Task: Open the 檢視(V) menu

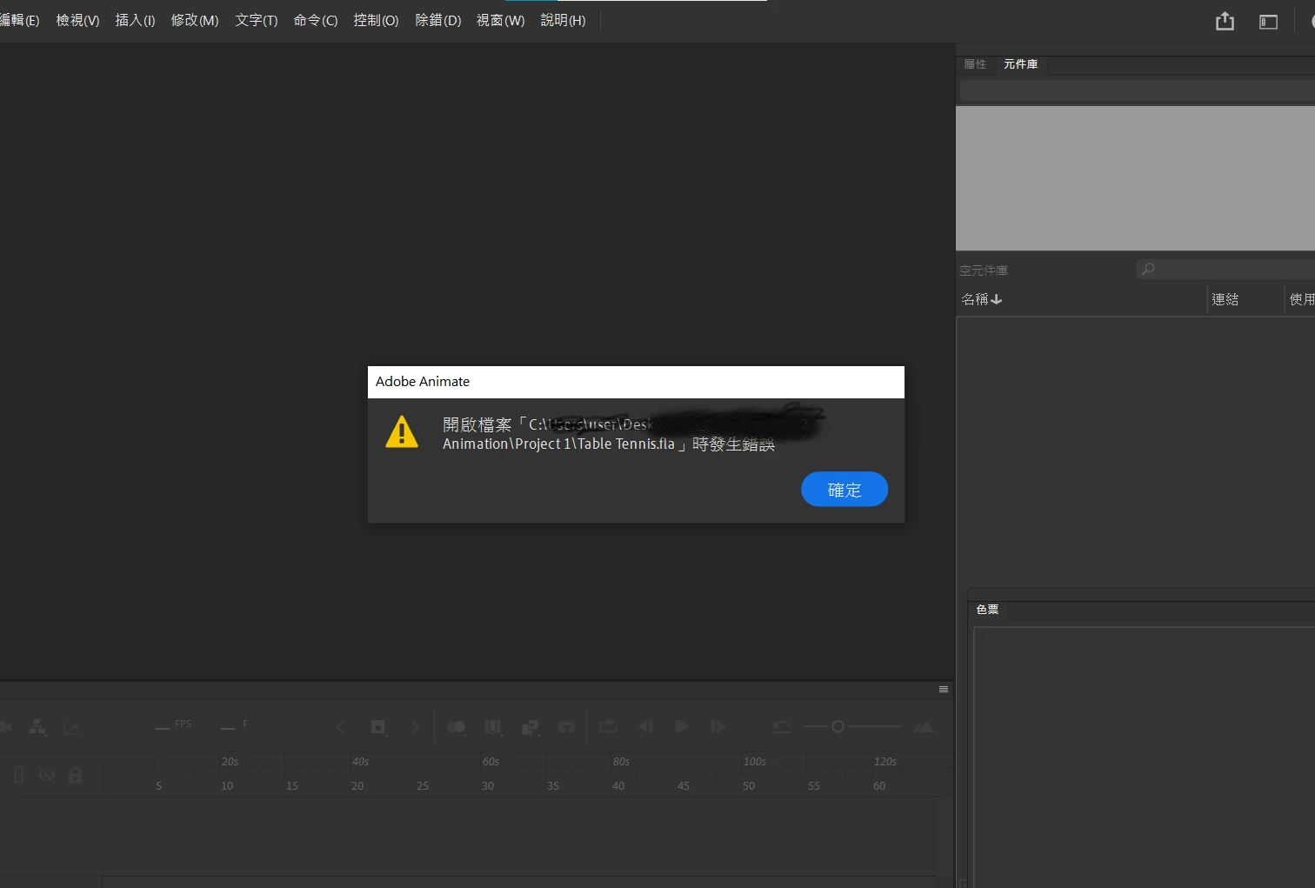Action: click(77, 20)
